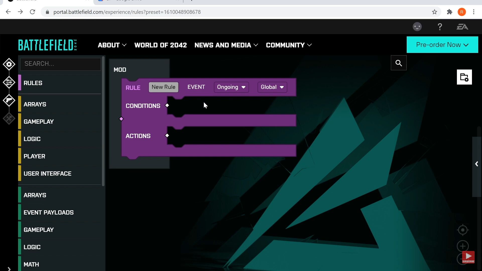Click the workspace search magnifier icon
Viewport: 482px width, 271px height.
tap(399, 63)
